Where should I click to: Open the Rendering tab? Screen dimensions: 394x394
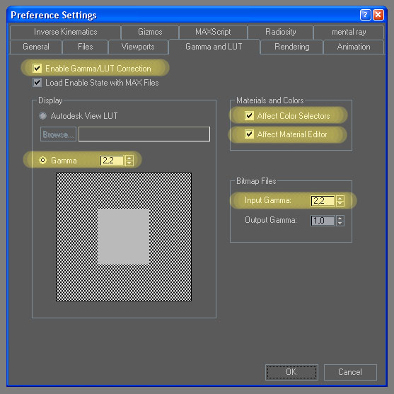coord(291,47)
